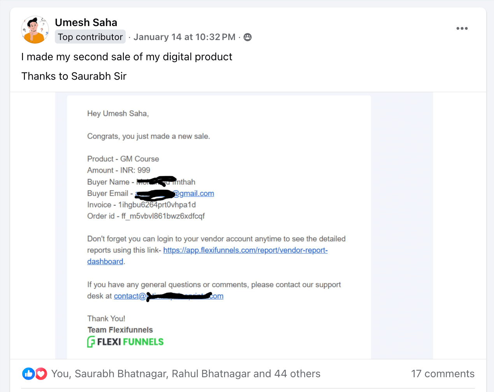Click the group privacy audience icon
The image size is (494, 392).
point(247,37)
